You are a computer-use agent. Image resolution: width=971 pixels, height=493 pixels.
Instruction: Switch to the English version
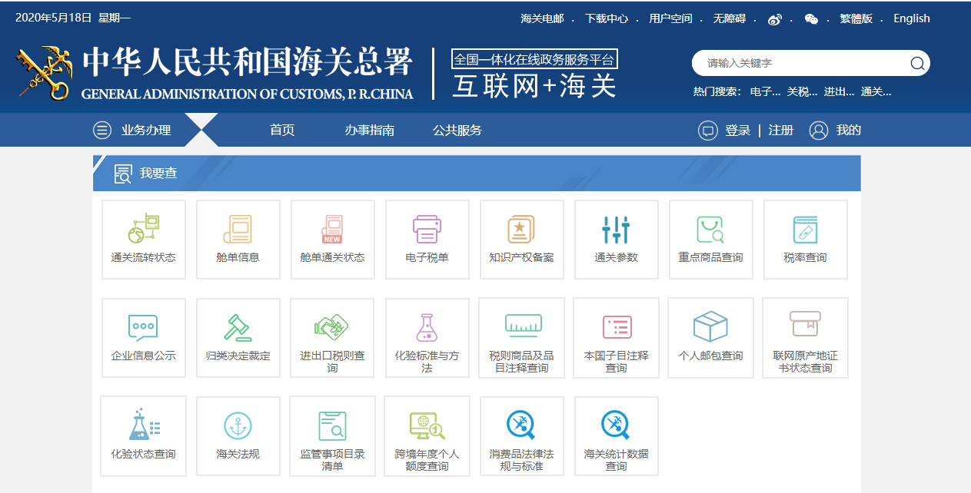912,18
